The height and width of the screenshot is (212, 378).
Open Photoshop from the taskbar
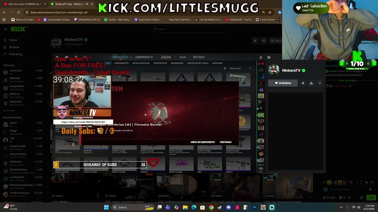click(255, 207)
